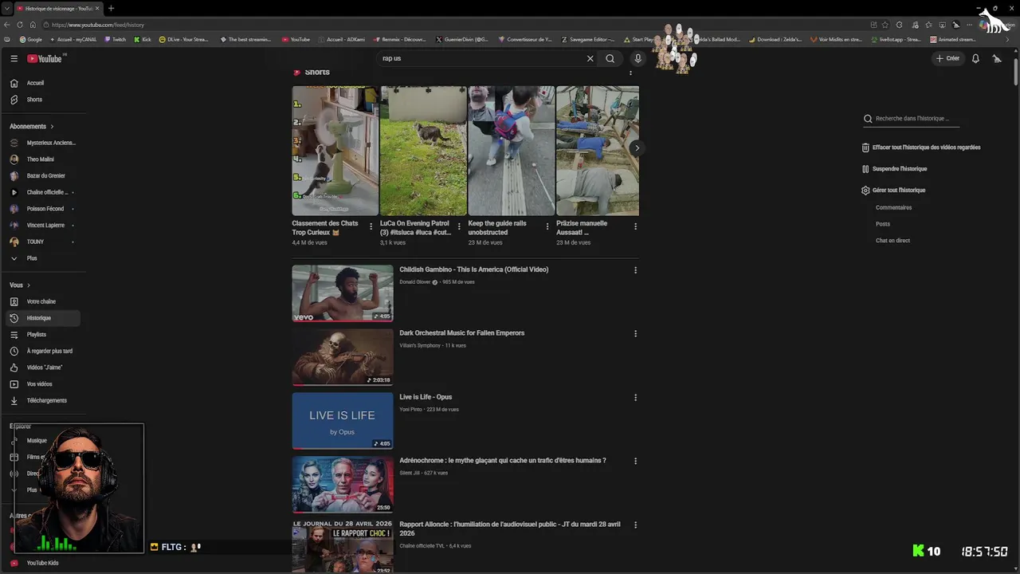Open the YouTube hamburger guide menu

[x=14, y=58]
